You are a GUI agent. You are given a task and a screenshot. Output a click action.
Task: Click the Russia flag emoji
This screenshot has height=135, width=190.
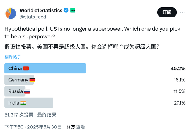point(27,91)
